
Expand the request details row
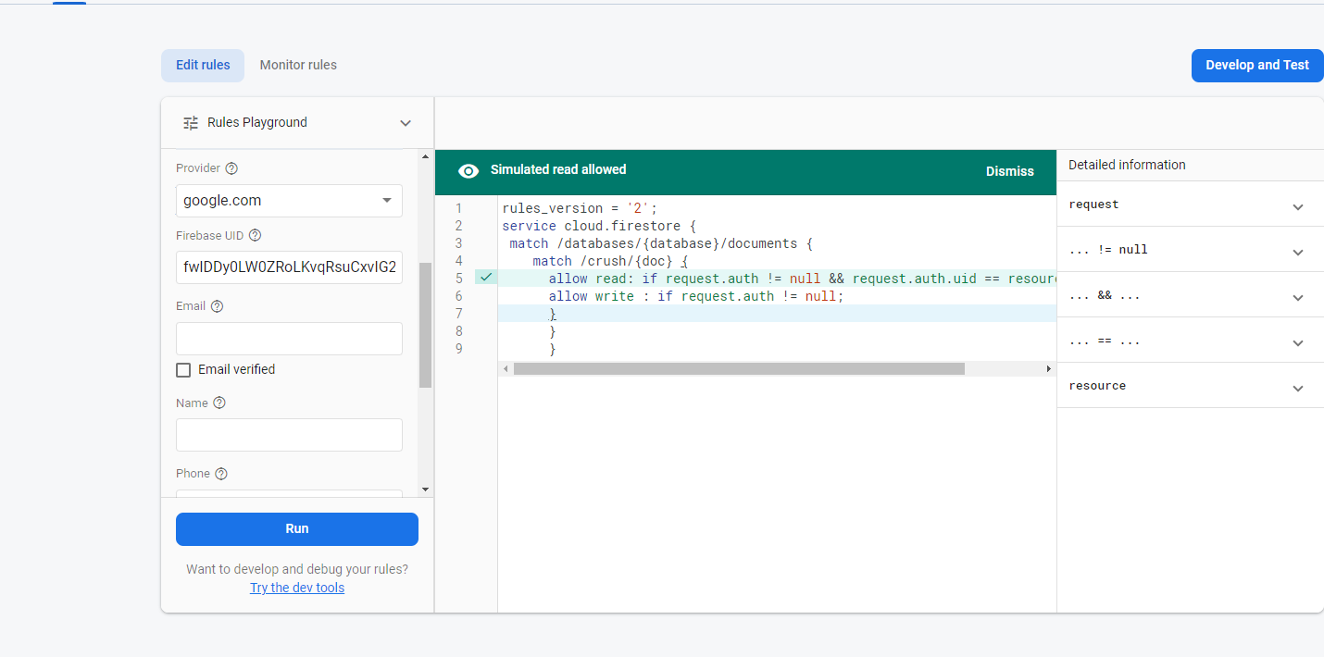(1190, 205)
